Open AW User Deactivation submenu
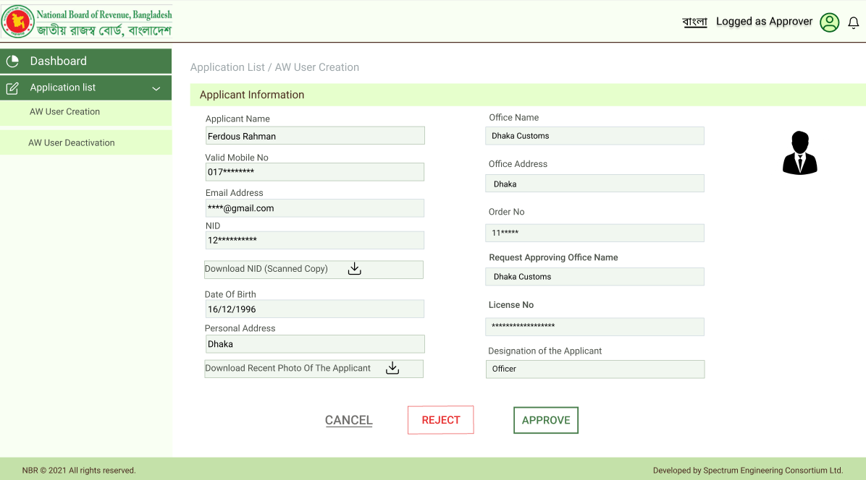The width and height of the screenshot is (866, 480). [x=85, y=142]
